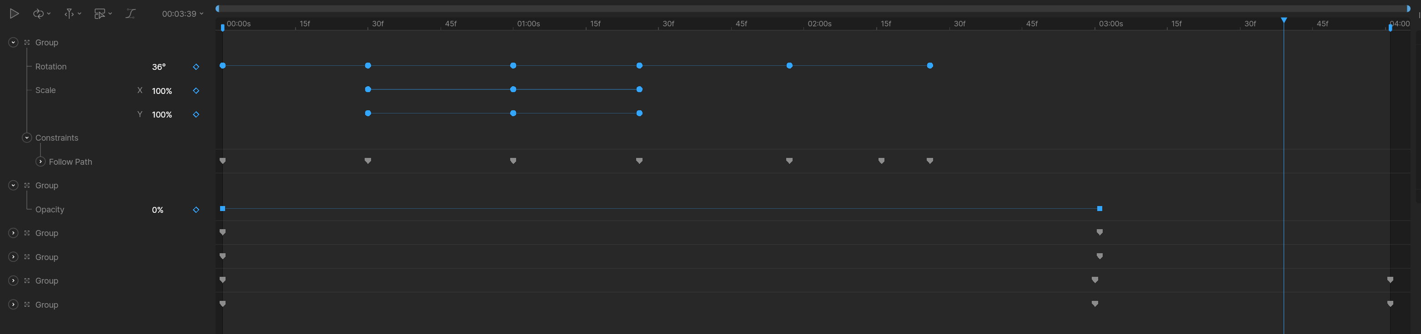Viewport: 1421px width, 334px height.
Task: Expand the Follow Path constraint
Action: tap(40, 162)
